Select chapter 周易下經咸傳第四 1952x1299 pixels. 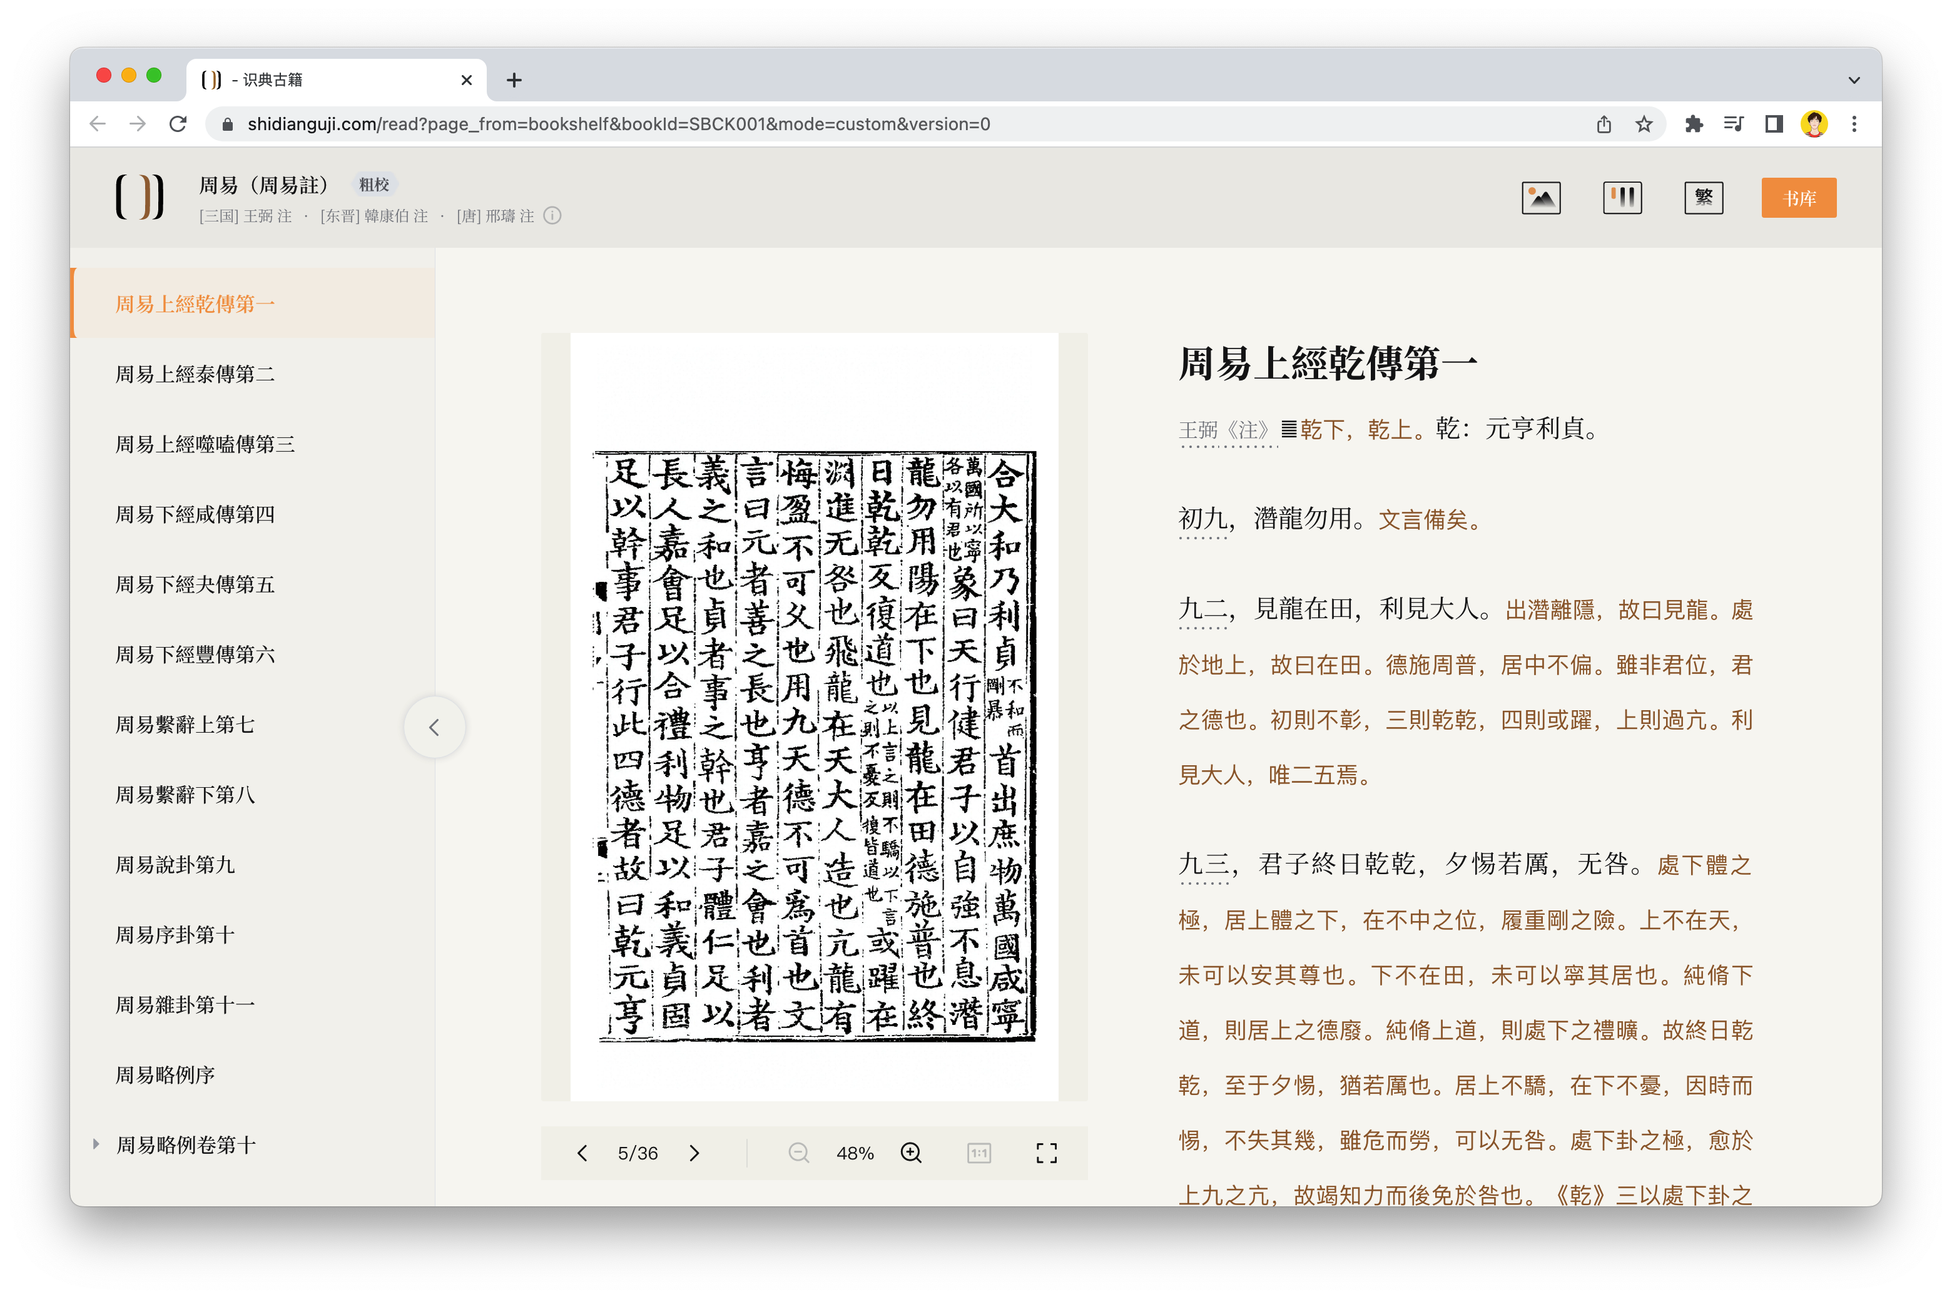[253, 514]
